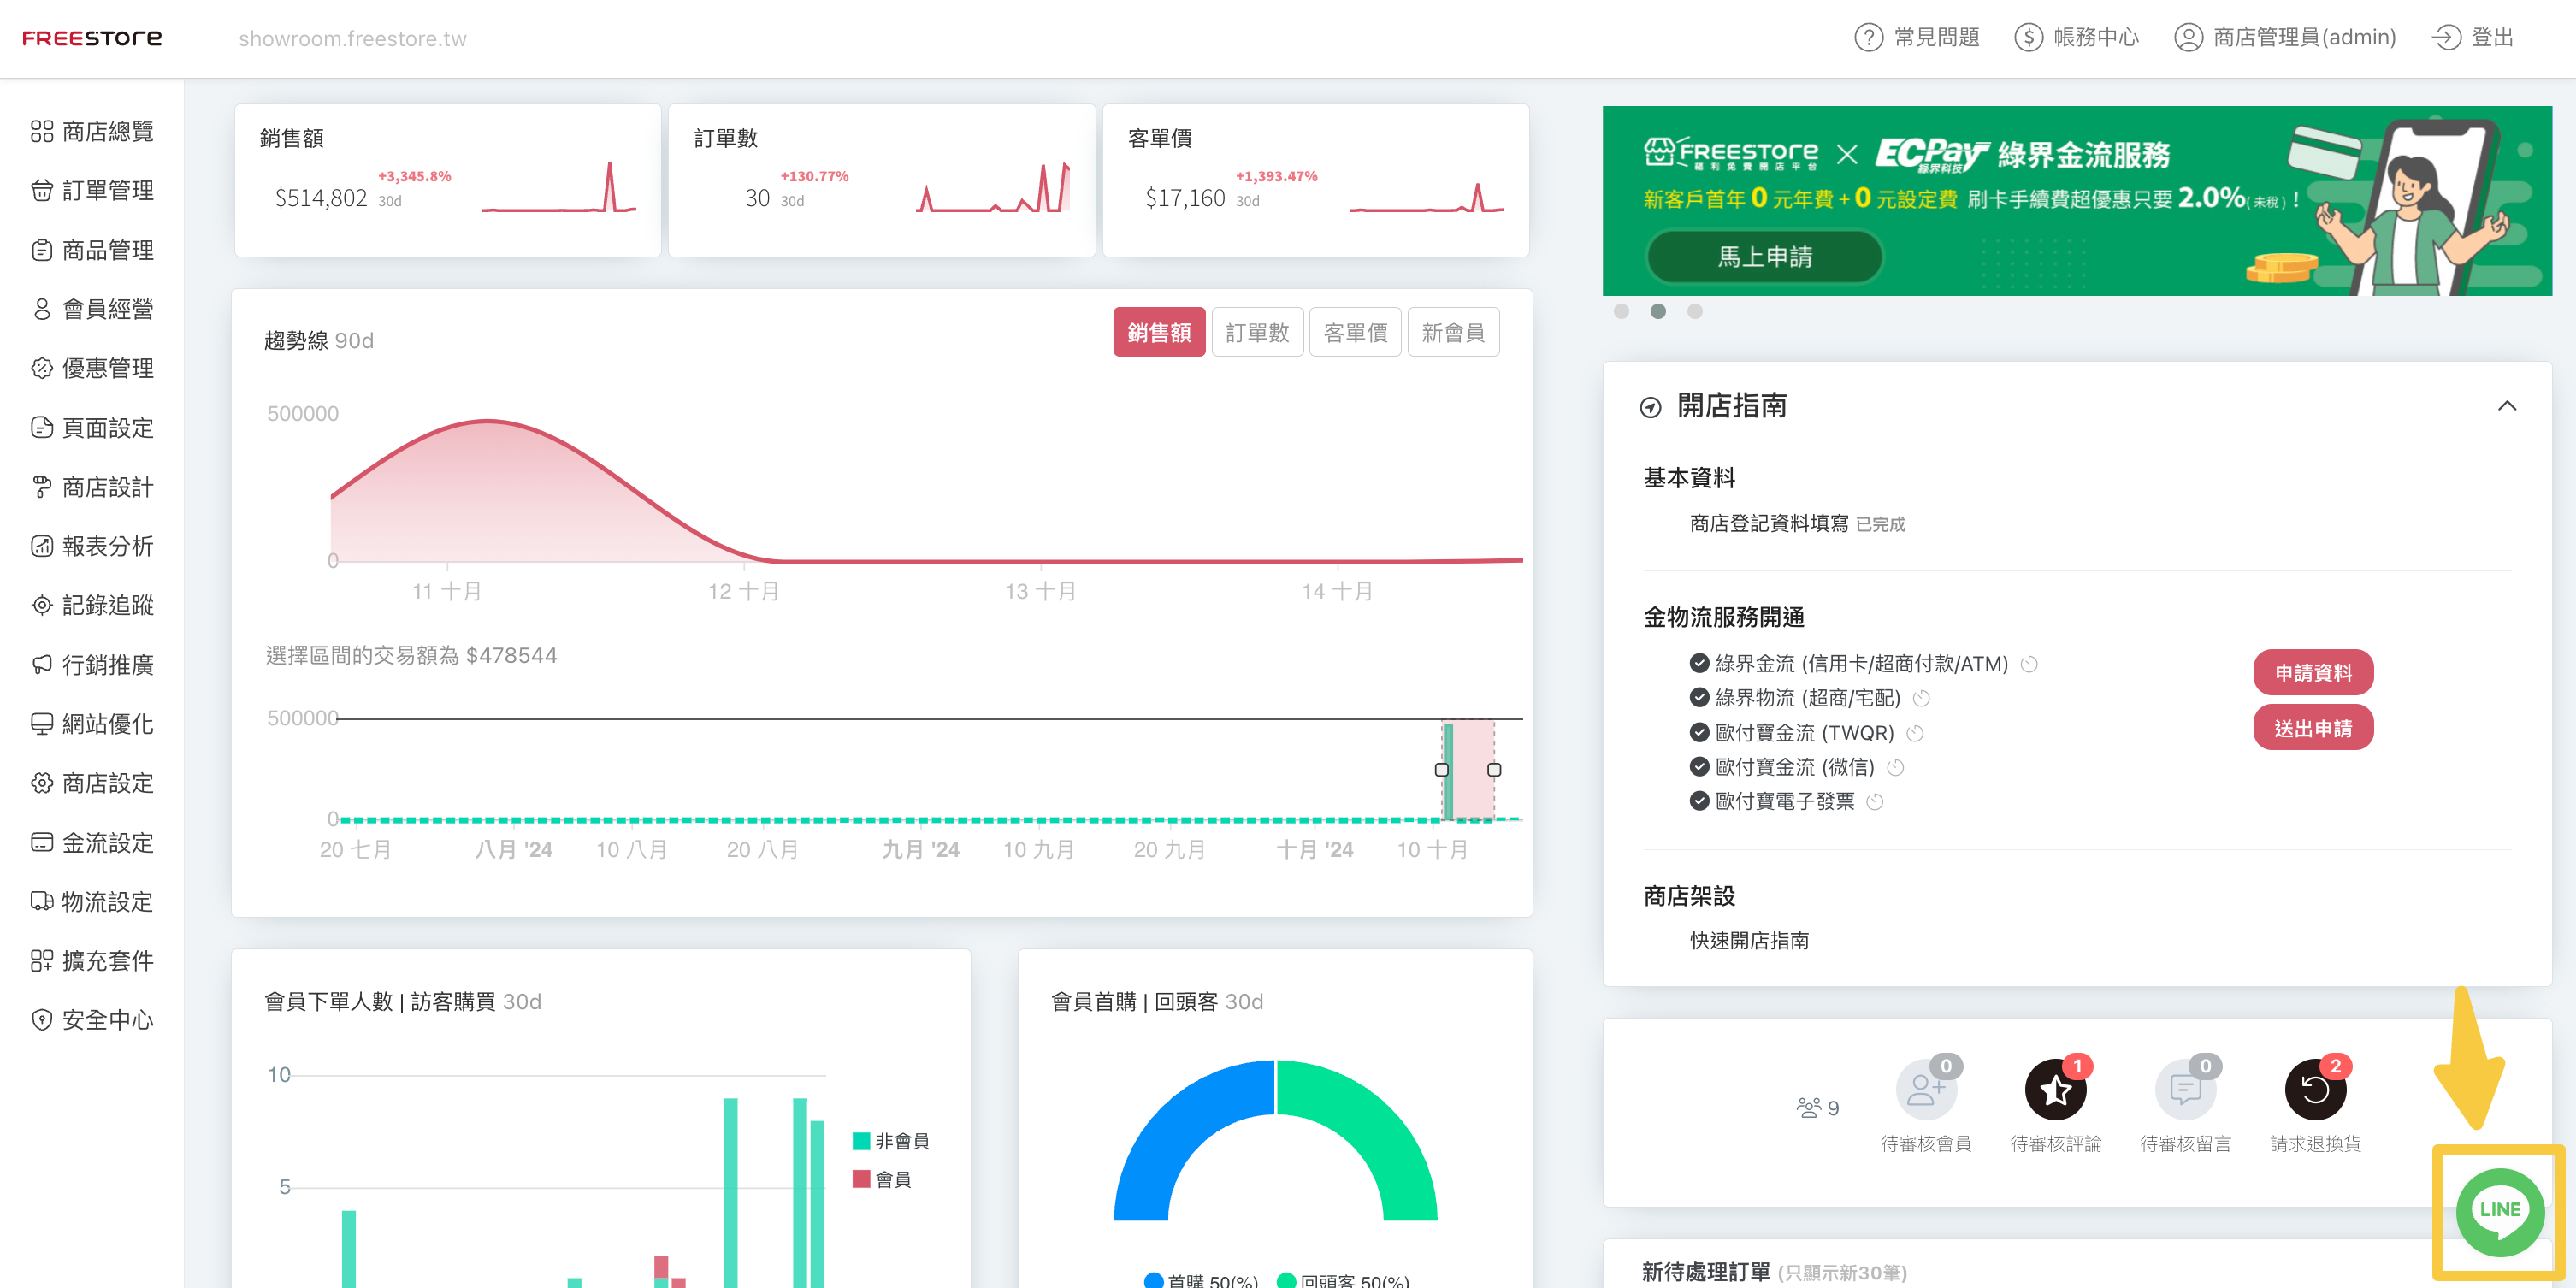Click refresh icon next to 綠界金流
The image size is (2576, 1288).
click(2029, 664)
